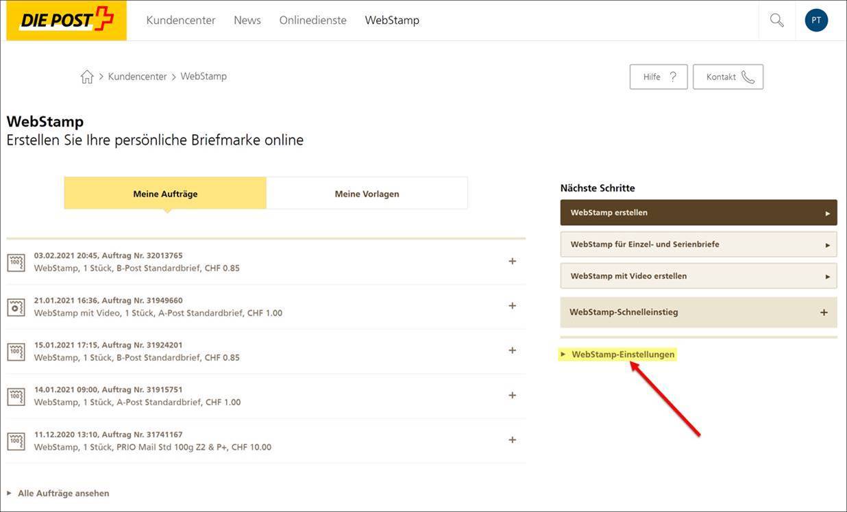Viewport: 847px width, 512px height.
Task: Click the stamp icon of order 31924201
Action: 16,352
